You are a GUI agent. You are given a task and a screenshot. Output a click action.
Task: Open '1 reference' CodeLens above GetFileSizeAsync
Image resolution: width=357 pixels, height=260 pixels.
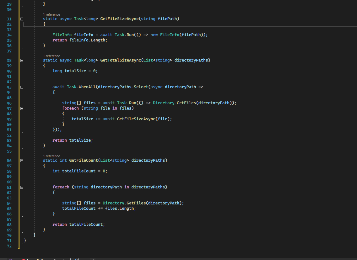coord(52,14)
